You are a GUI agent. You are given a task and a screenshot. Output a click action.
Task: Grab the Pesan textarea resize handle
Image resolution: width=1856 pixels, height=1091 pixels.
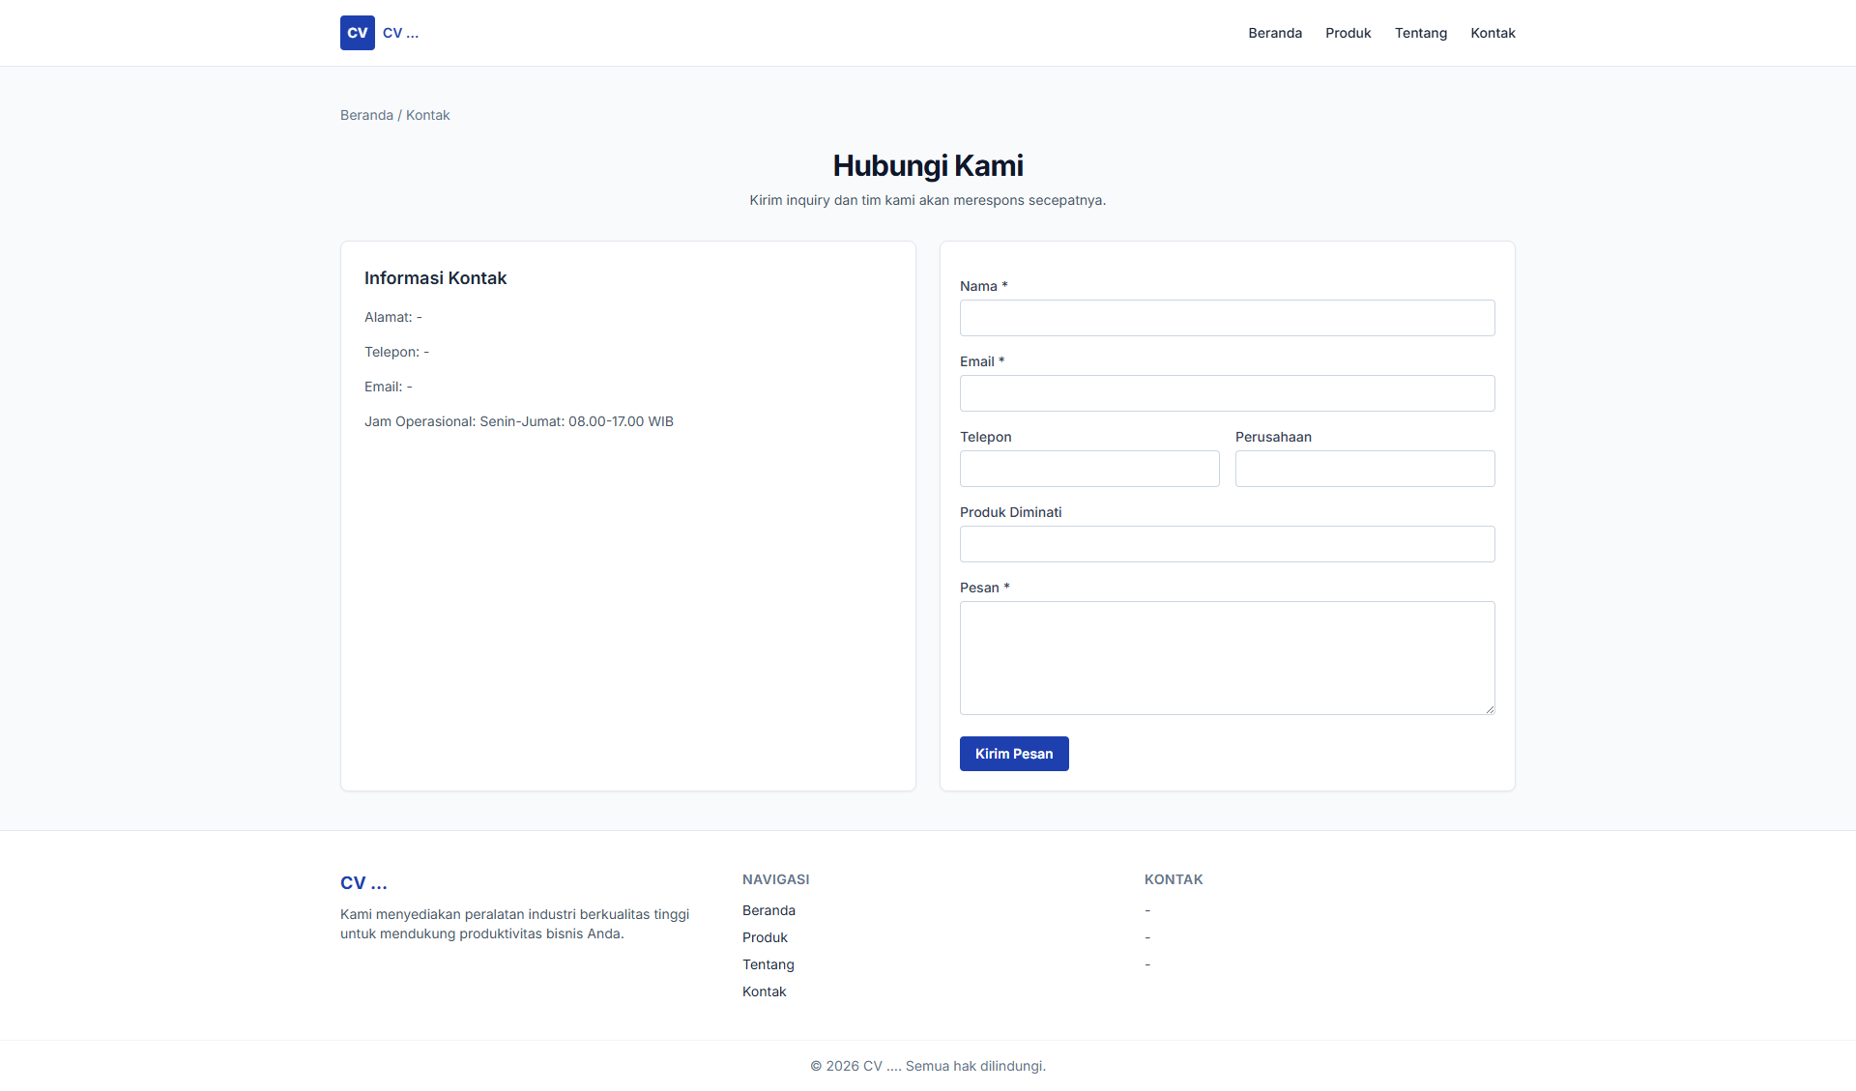(x=1490, y=709)
